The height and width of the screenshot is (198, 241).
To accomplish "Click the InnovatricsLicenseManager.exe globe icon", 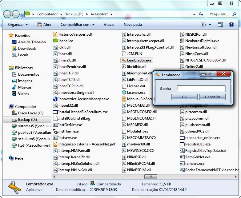I will [55, 99].
